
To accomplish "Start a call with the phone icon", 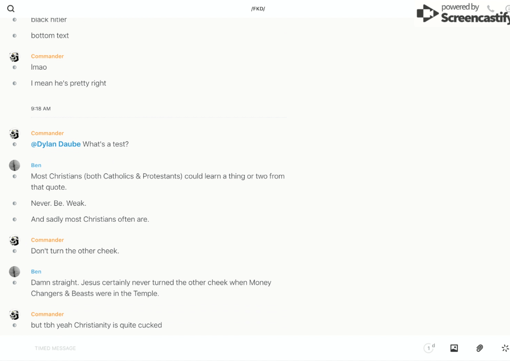I will coord(490,9).
